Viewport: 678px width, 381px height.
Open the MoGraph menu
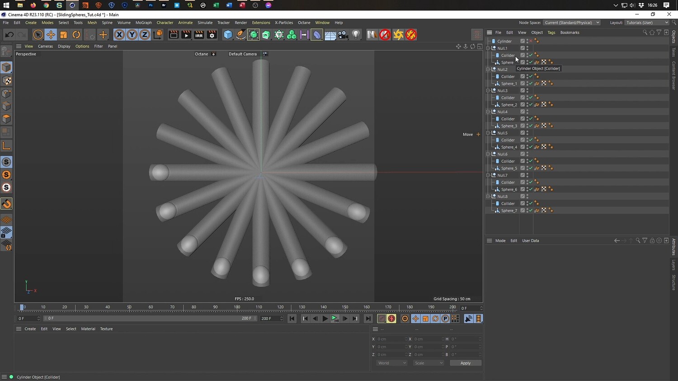144,23
